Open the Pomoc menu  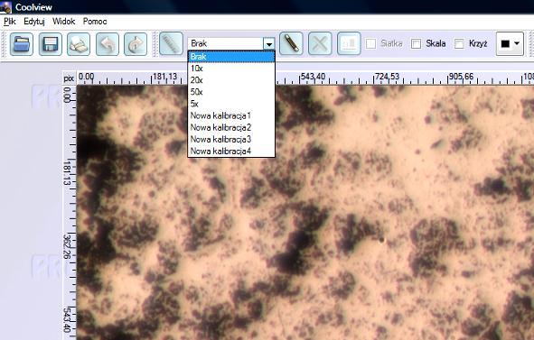95,22
